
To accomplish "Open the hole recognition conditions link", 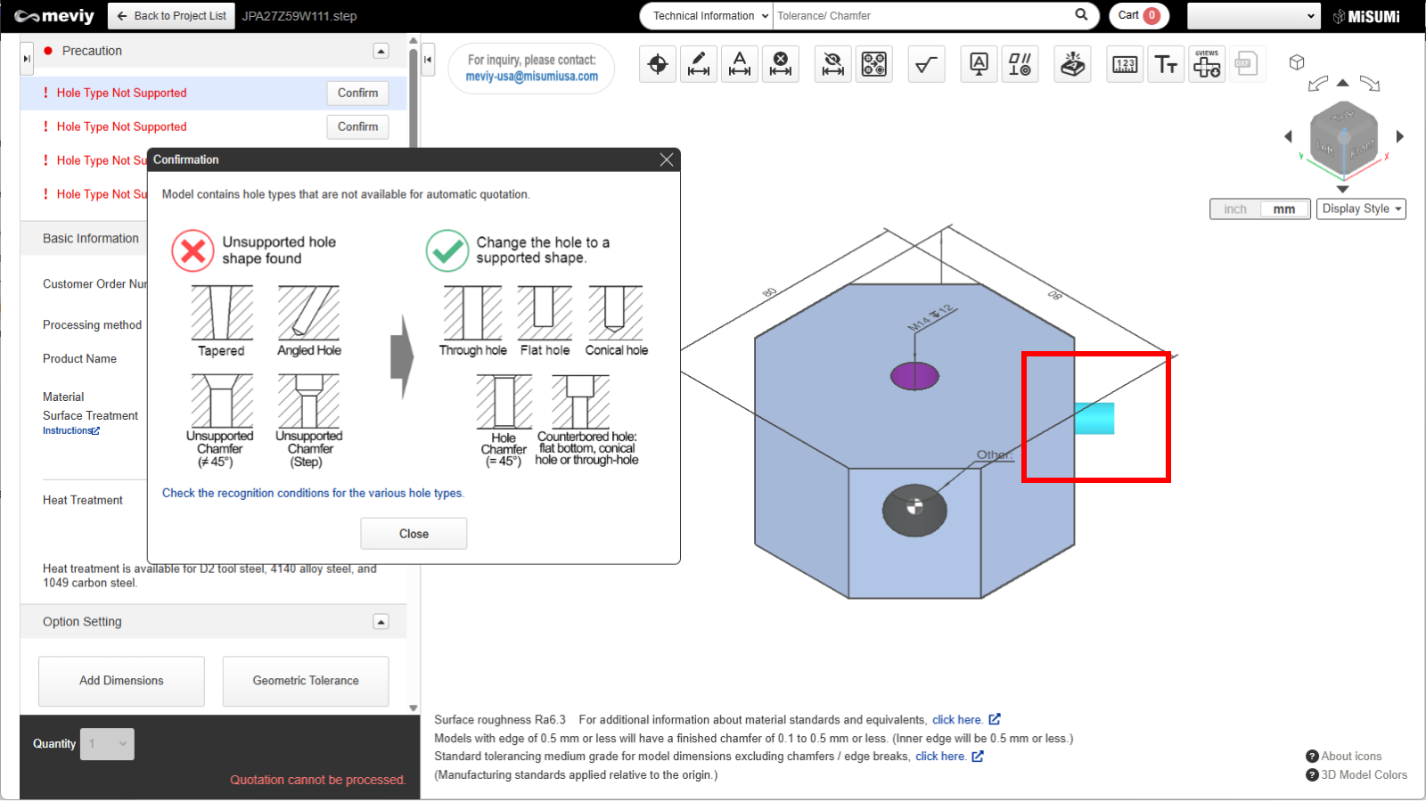I will pyautogui.click(x=313, y=494).
